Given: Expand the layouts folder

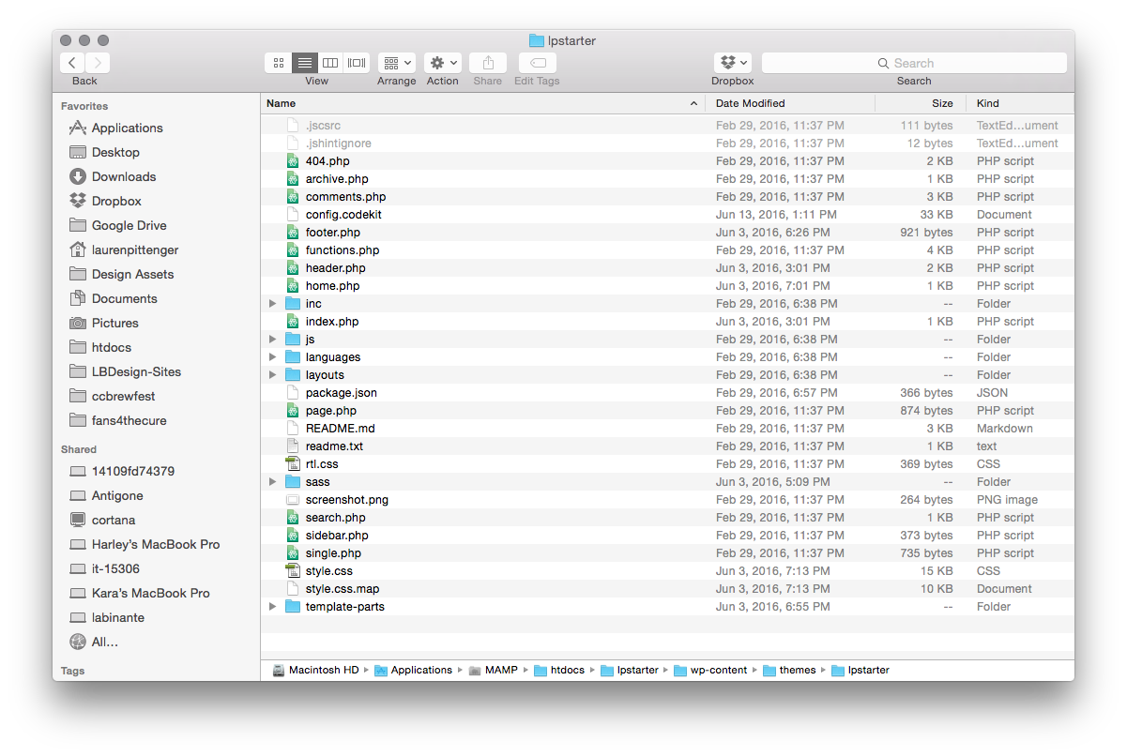Looking at the screenshot, I should tap(273, 375).
